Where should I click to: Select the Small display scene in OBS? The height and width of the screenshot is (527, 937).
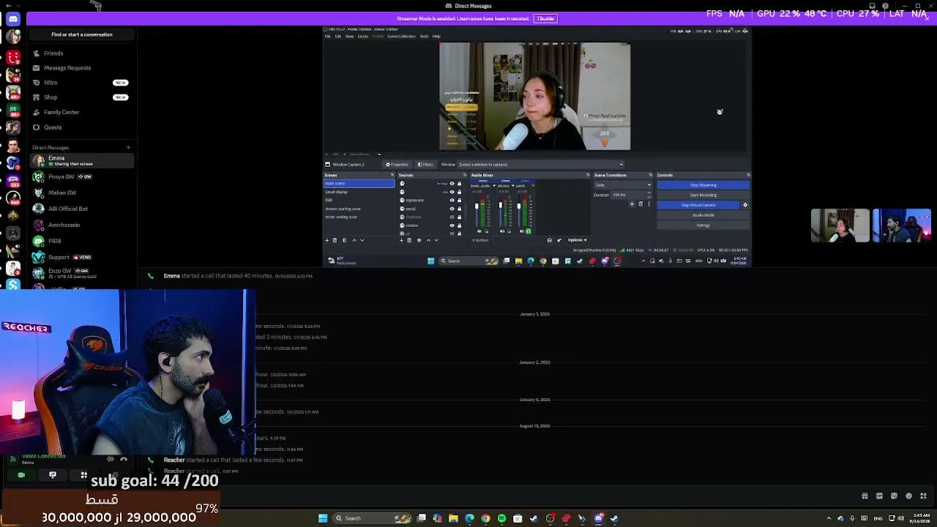click(x=359, y=192)
